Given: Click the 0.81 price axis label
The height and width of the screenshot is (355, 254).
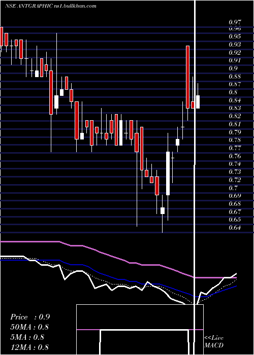Looking at the screenshot, I should [x=235, y=124].
